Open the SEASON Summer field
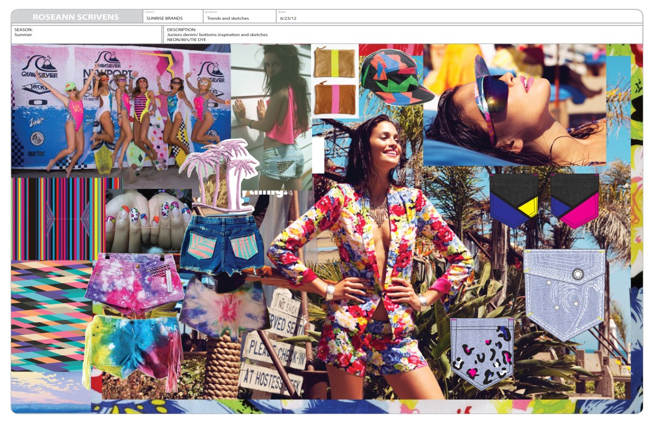 pos(83,34)
